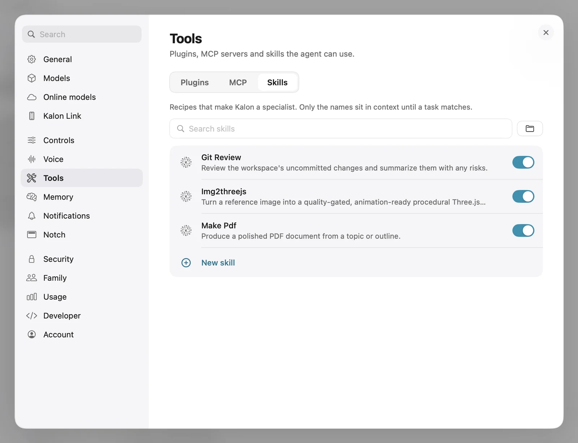Viewport: 578px width, 443px height.
Task: Open the MCP tab
Action: [238, 82]
